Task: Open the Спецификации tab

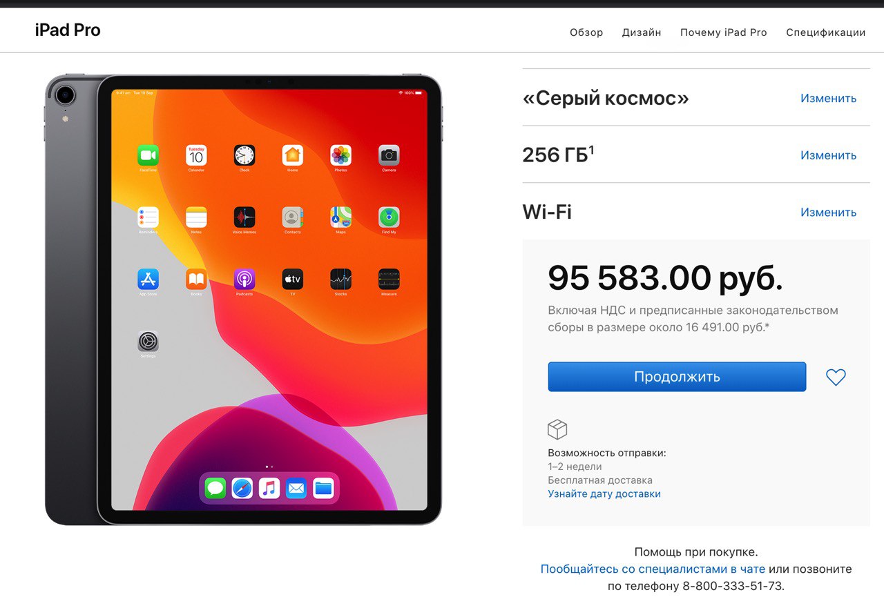Action: 826,32
